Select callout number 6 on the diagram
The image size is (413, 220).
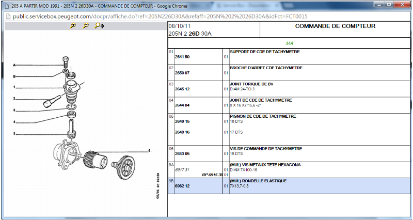click(149, 151)
